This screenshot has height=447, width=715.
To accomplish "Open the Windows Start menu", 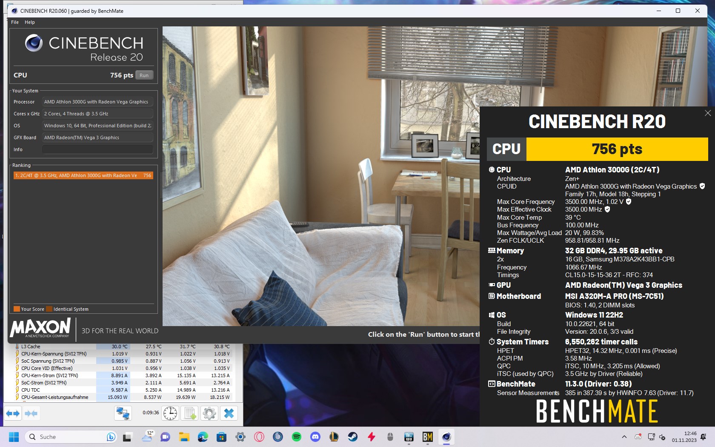I will pyautogui.click(x=14, y=437).
